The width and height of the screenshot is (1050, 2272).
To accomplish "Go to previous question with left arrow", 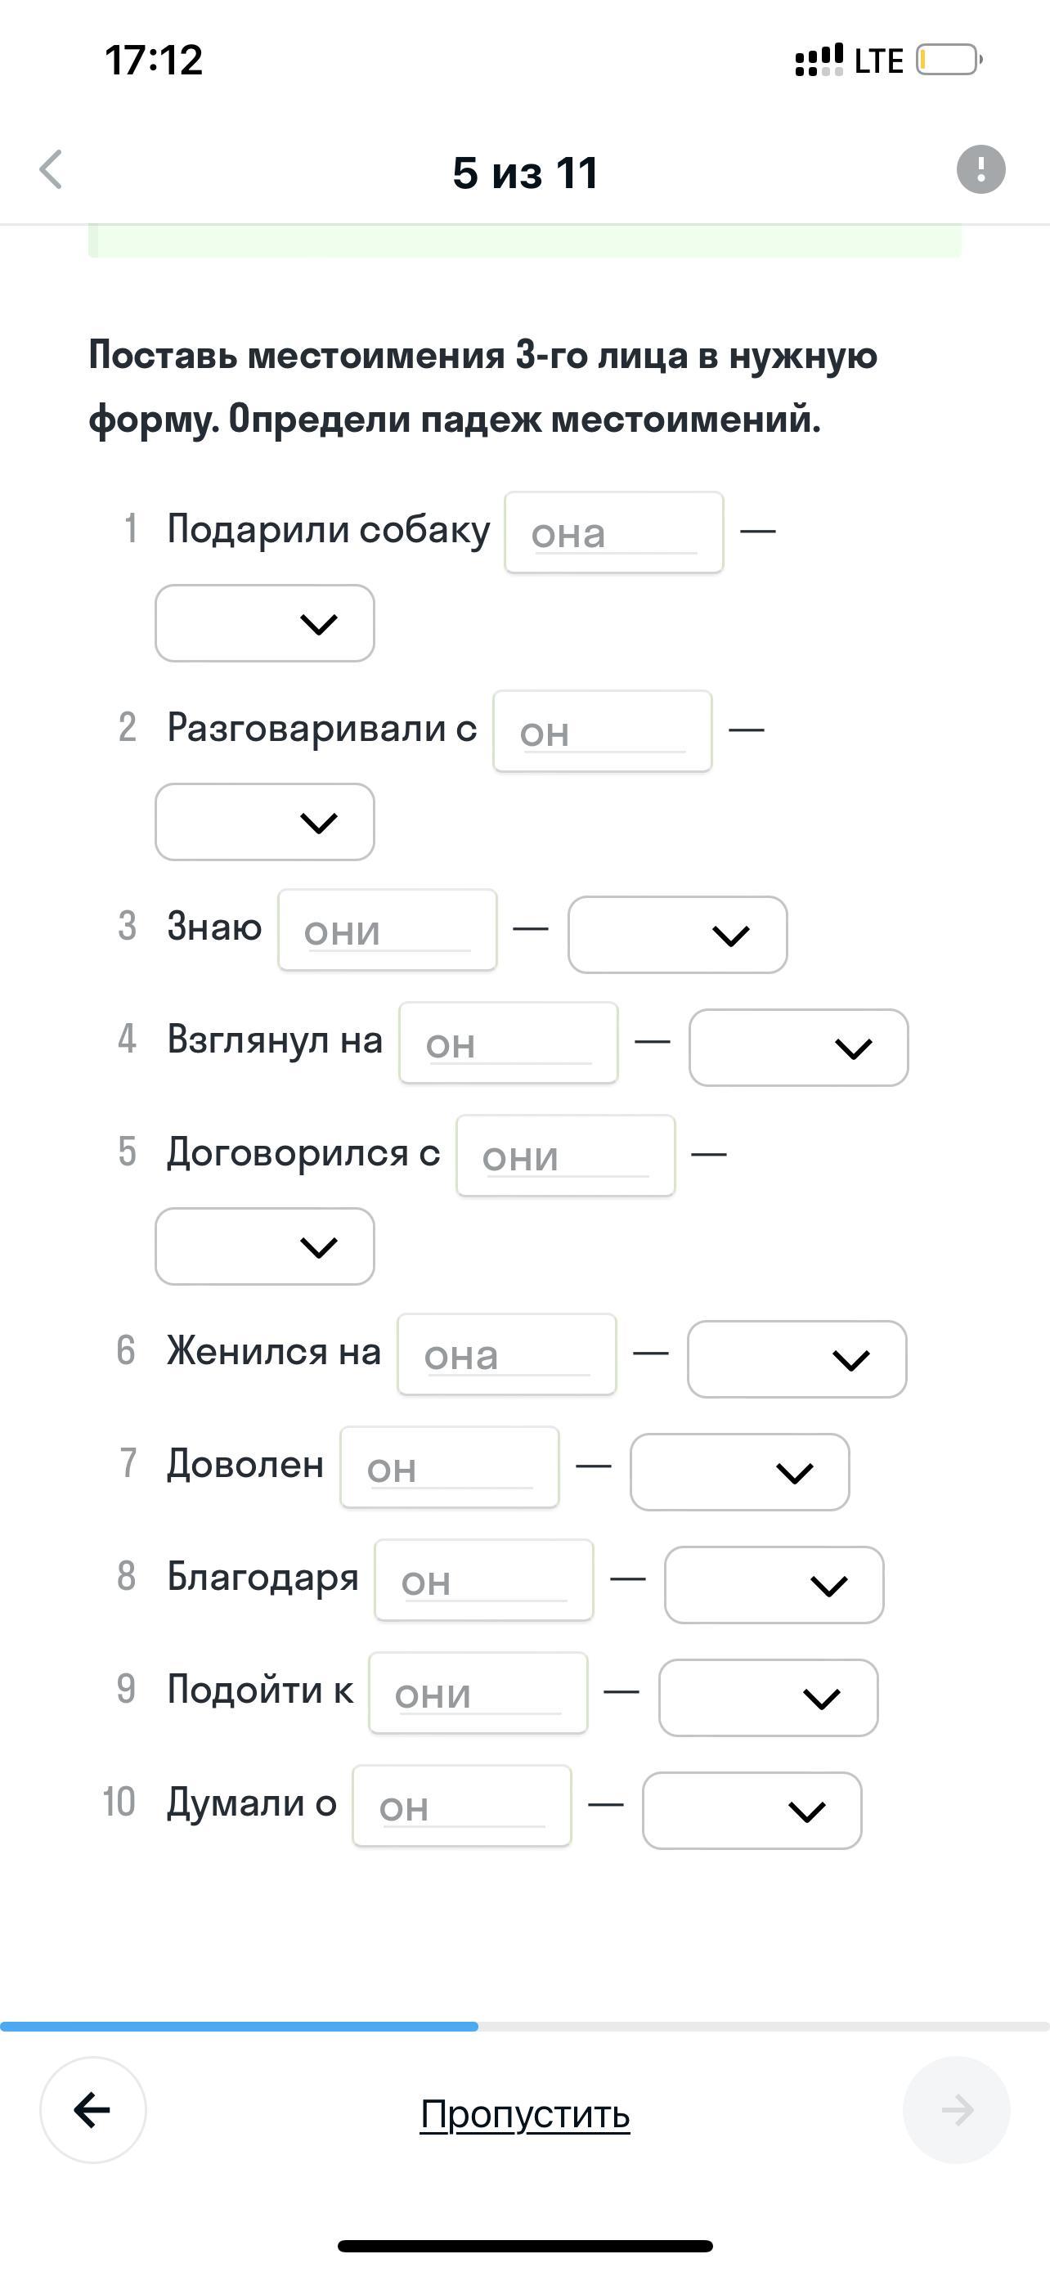I will point(92,2110).
